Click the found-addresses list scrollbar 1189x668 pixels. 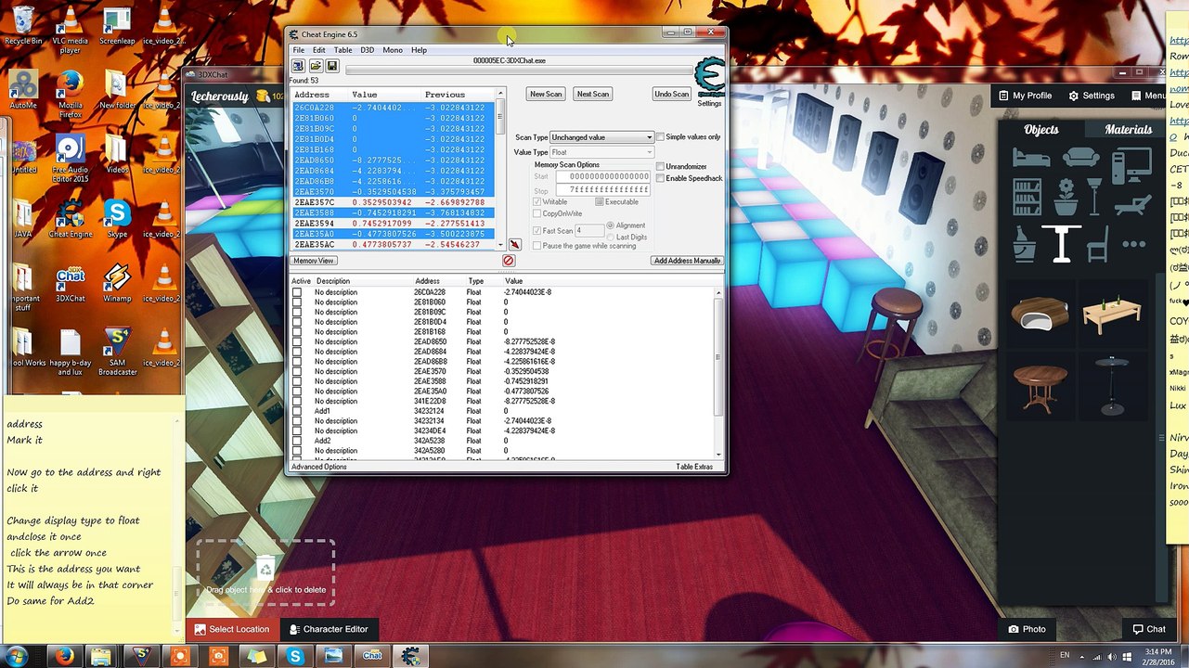point(500,169)
